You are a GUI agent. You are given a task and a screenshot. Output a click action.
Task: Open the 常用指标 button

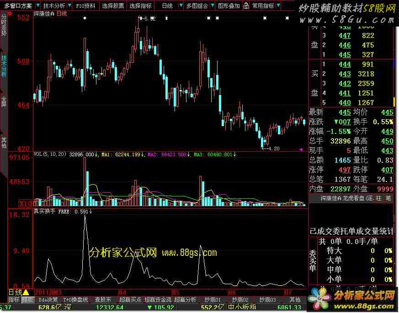point(263,5)
